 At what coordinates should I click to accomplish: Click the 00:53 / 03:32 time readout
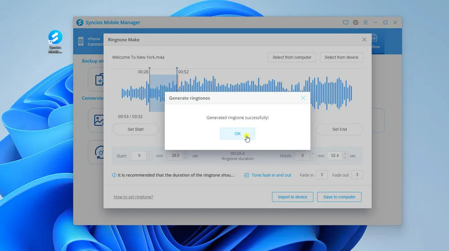coord(130,116)
